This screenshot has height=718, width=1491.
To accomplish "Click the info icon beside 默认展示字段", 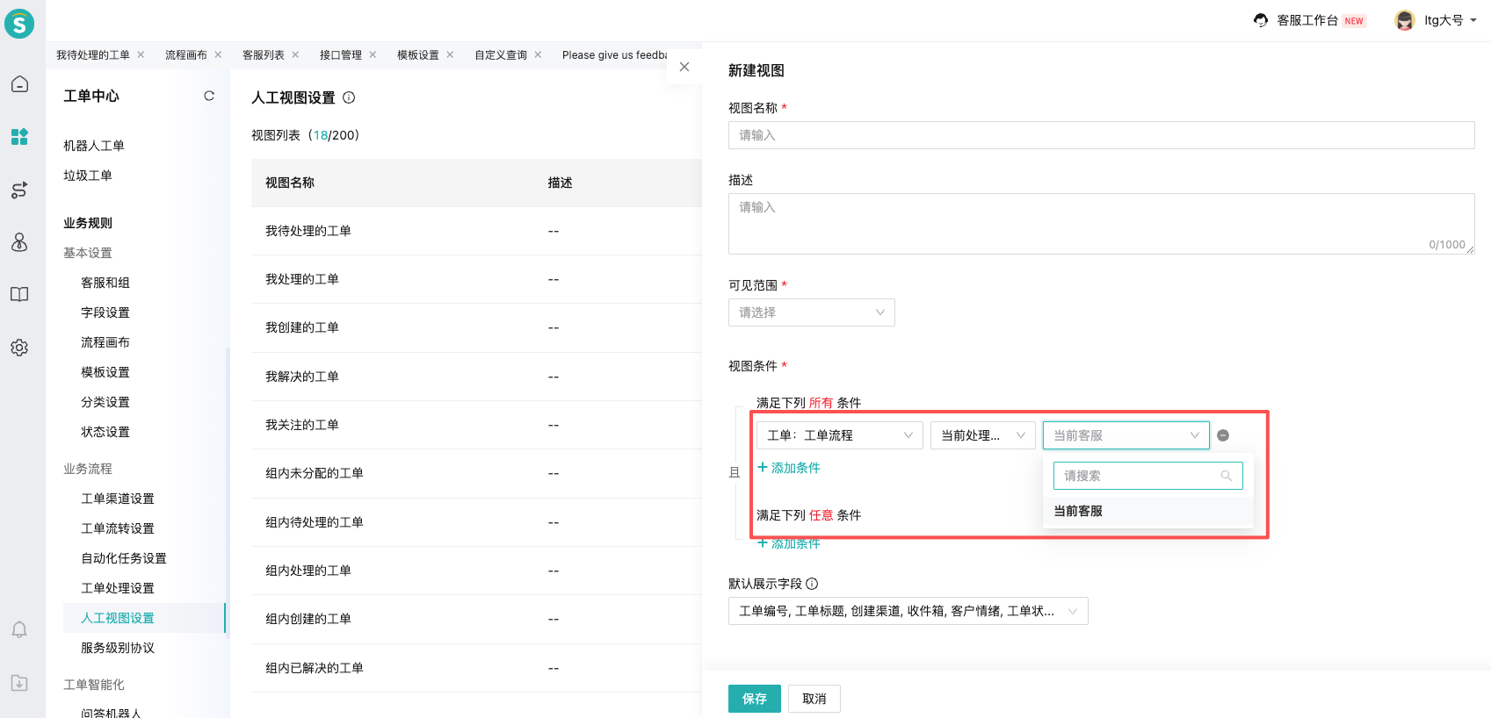I will [812, 584].
